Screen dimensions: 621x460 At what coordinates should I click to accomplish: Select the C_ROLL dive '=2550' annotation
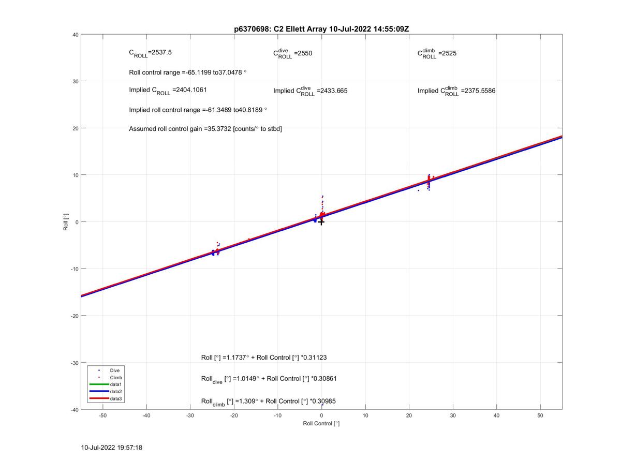coord(293,53)
